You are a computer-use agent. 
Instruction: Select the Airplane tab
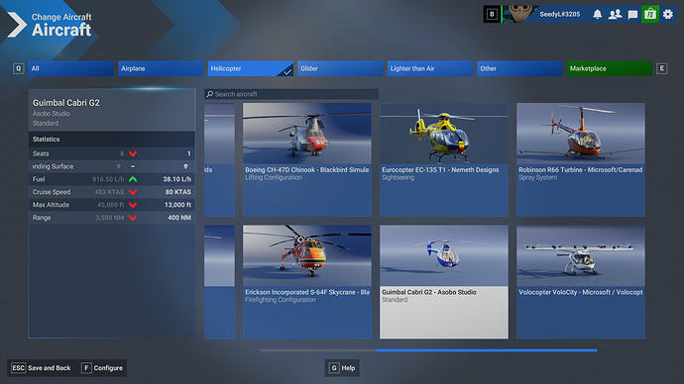(x=161, y=68)
